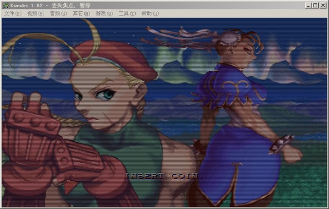The height and width of the screenshot is (209, 329).
Task: Minimize the Kawaks emulator window
Action: (x=307, y=5)
